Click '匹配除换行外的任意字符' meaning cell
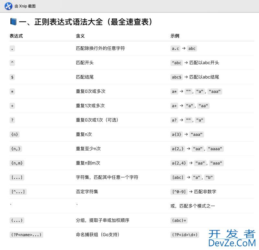This screenshot has height=250, width=259. tap(100, 49)
